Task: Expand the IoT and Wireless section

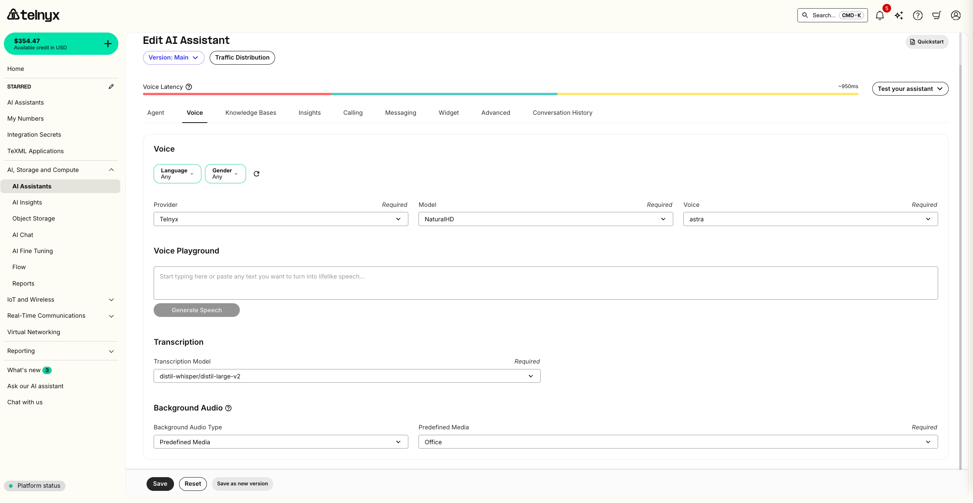Action: [111, 300]
